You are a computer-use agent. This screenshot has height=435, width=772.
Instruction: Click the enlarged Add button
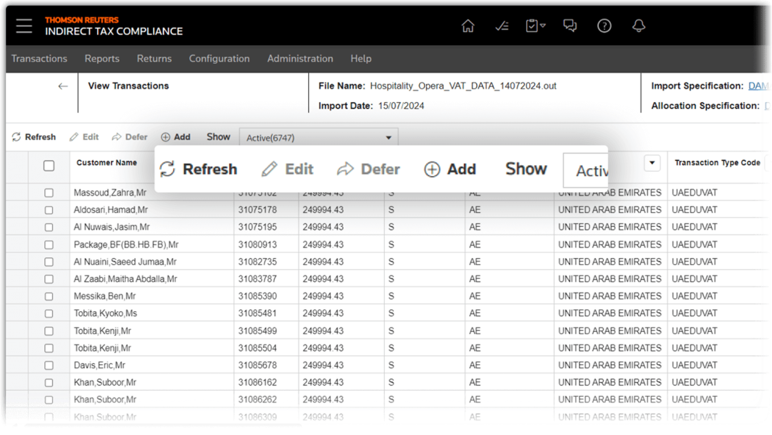(450, 170)
